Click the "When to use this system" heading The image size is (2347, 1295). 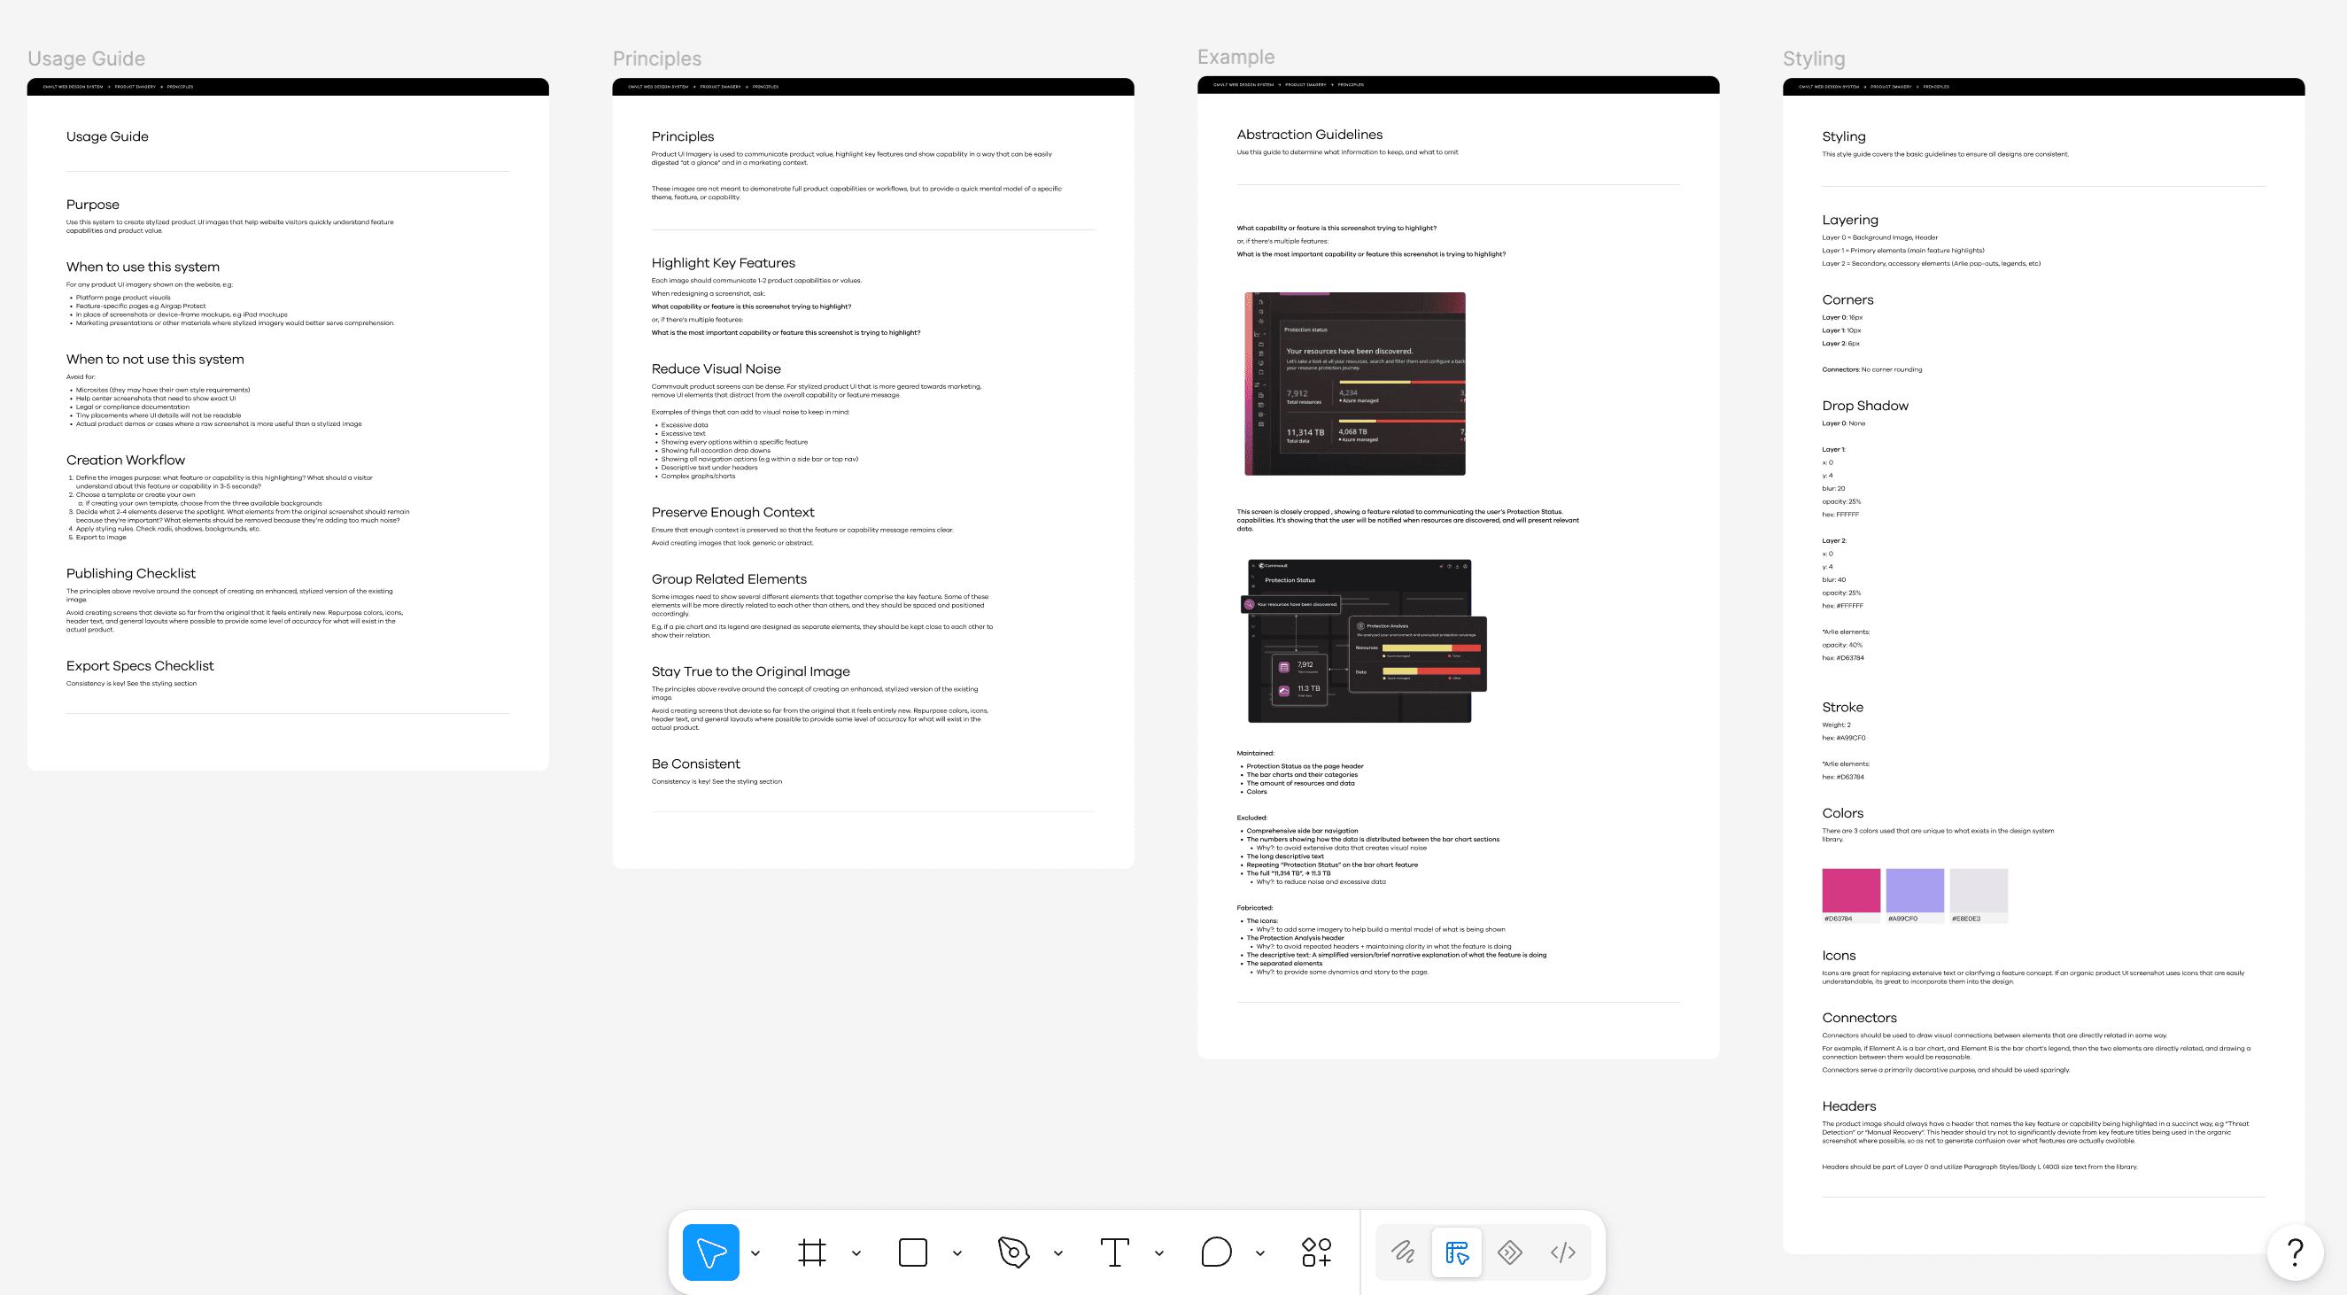pyautogui.click(x=143, y=267)
